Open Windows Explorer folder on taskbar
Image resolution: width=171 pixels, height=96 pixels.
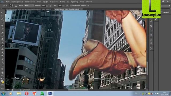click(19, 94)
